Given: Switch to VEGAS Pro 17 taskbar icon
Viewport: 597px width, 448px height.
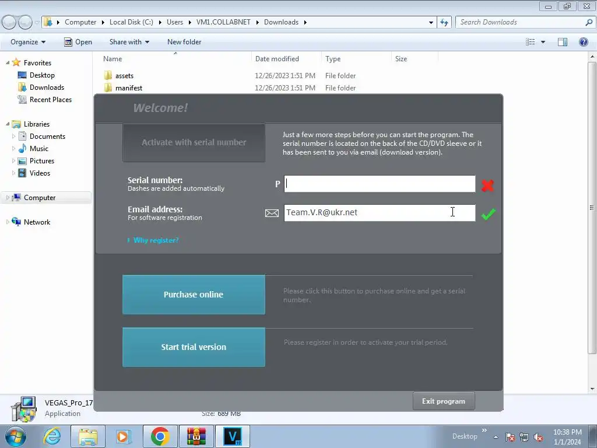Looking at the screenshot, I should click(x=233, y=436).
